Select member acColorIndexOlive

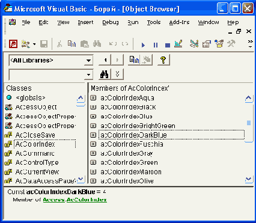click(127, 181)
